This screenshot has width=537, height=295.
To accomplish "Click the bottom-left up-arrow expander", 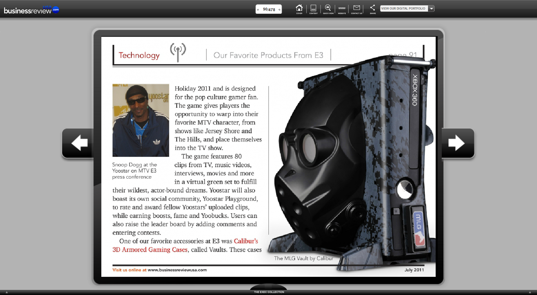I will (x=7, y=292).
